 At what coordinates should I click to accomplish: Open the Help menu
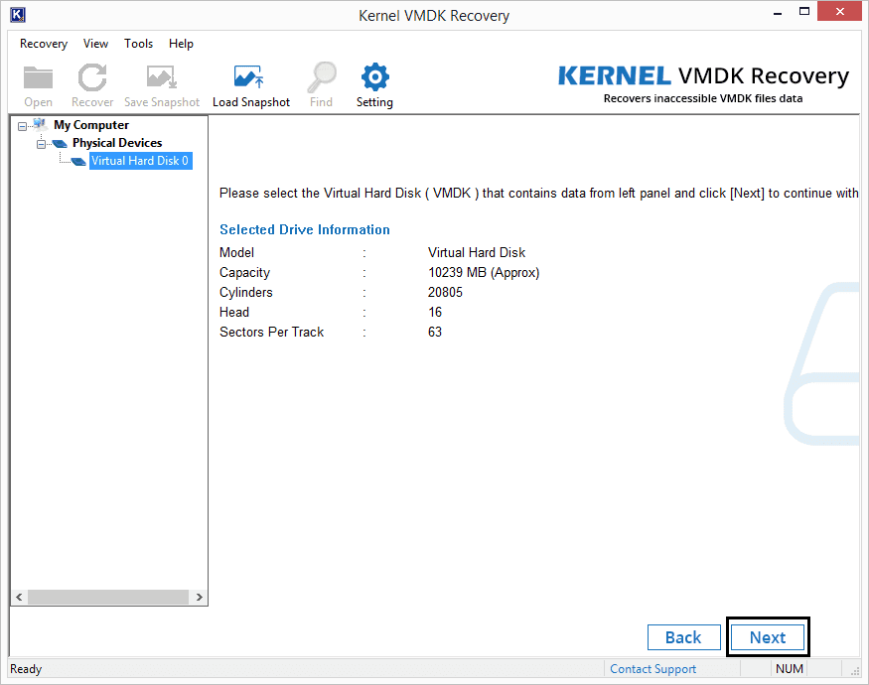coord(181,44)
